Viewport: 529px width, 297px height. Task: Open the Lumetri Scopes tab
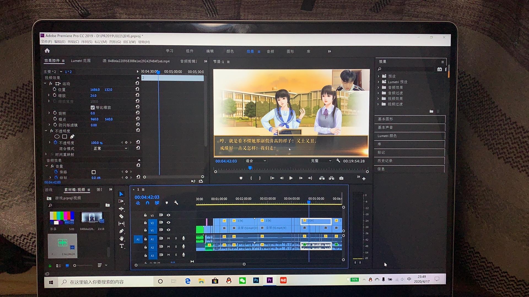pyautogui.click(x=81, y=61)
